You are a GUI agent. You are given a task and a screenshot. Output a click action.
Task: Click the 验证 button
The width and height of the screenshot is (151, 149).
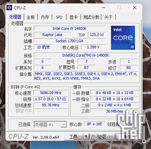(x=102, y=137)
